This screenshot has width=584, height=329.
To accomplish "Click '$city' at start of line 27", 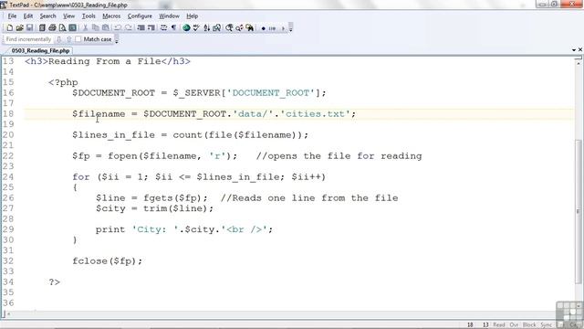I will tap(110, 208).
